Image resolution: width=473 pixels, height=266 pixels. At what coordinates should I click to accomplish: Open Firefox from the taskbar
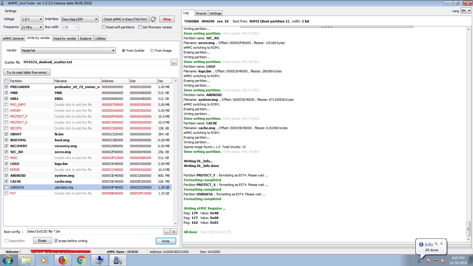pyautogui.click(x=63, y=260)
